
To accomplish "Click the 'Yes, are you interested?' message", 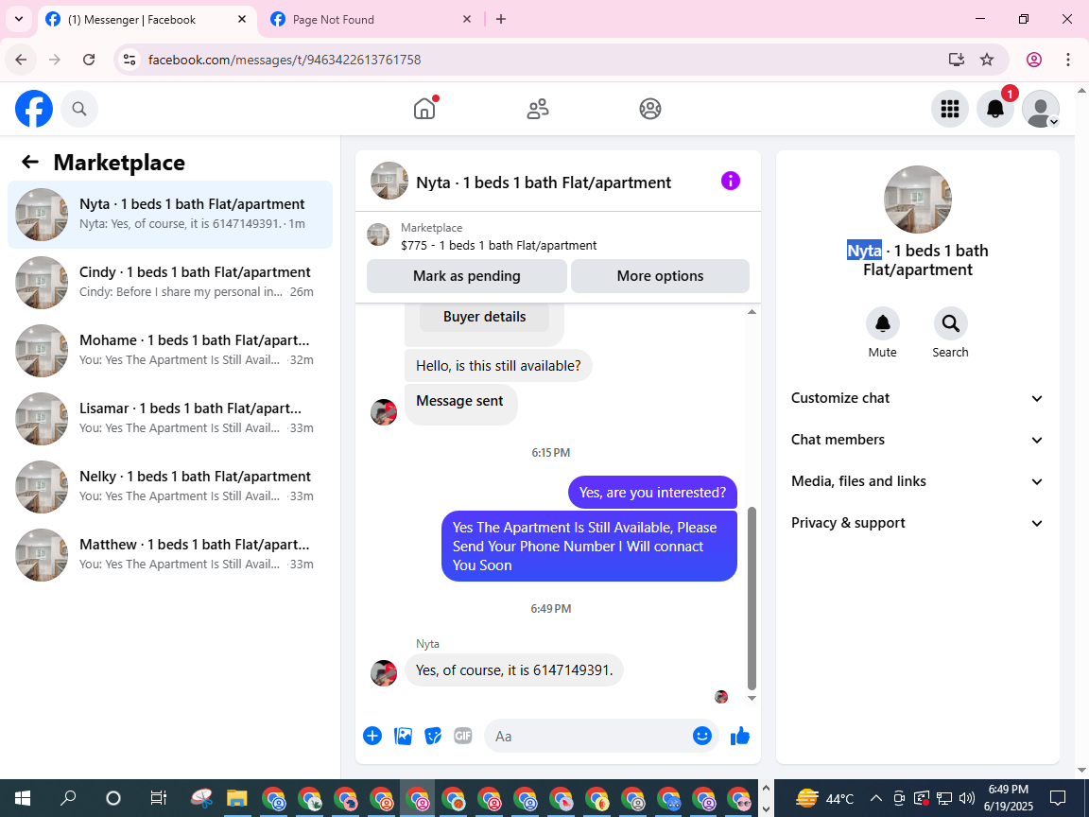I will pos(652,493).
